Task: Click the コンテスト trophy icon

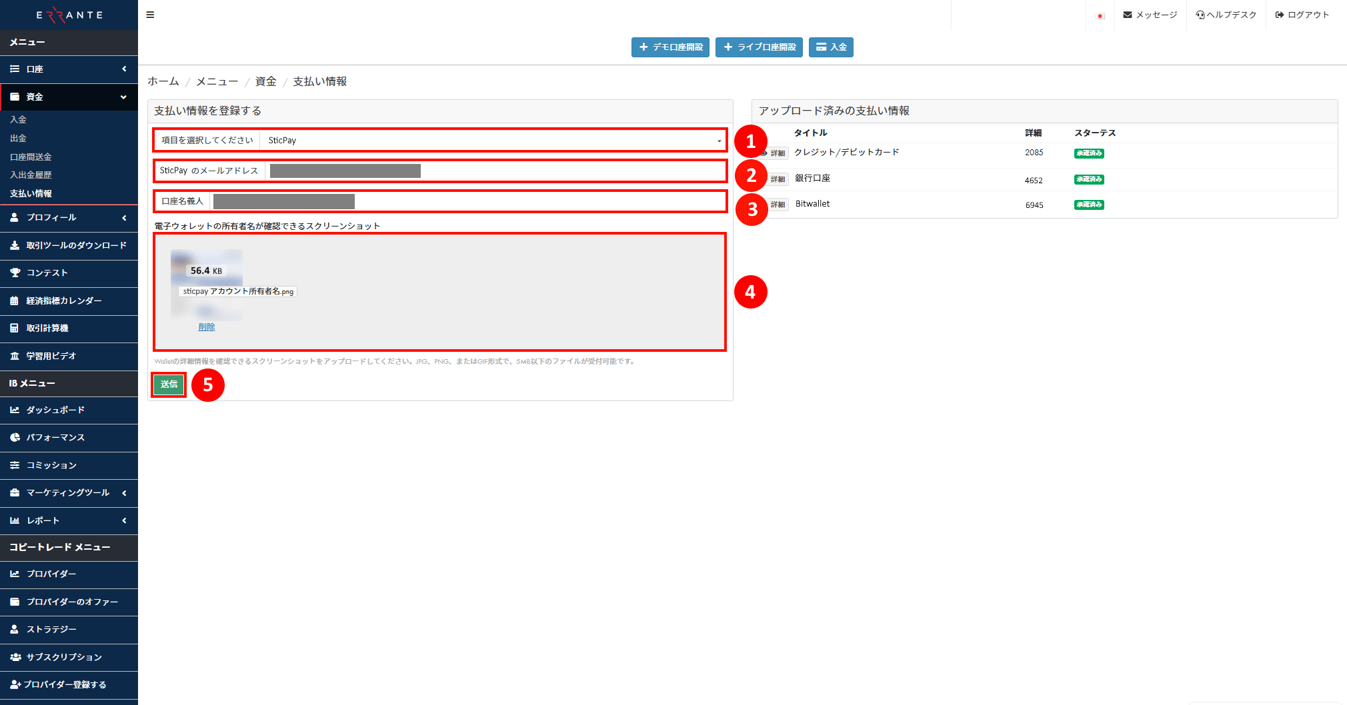Action: (15, 273)
